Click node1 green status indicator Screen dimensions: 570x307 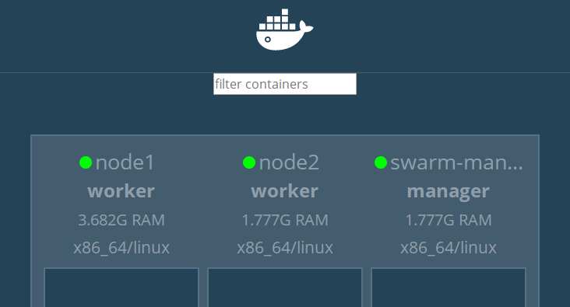point(86,162)
